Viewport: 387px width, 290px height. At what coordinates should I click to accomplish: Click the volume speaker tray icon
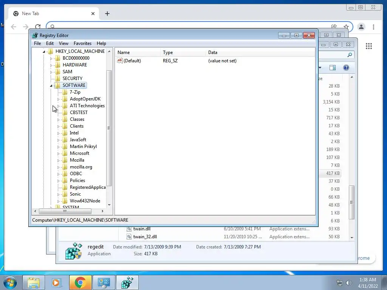click(x=348, y=283)
